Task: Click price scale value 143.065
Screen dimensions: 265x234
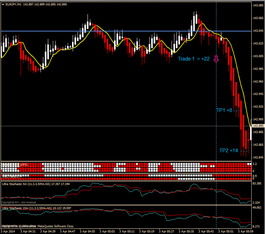Action: tap(258, 18)
